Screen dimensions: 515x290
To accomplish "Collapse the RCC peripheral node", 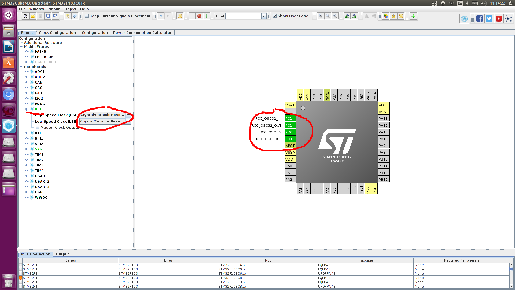I will click(27, 109).
